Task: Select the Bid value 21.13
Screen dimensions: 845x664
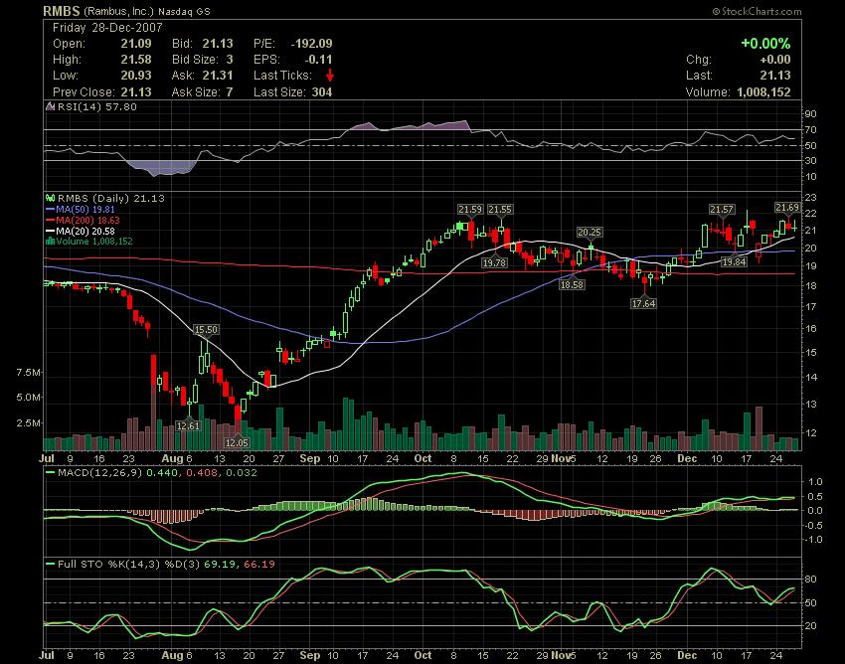Action: coord(218,43)
